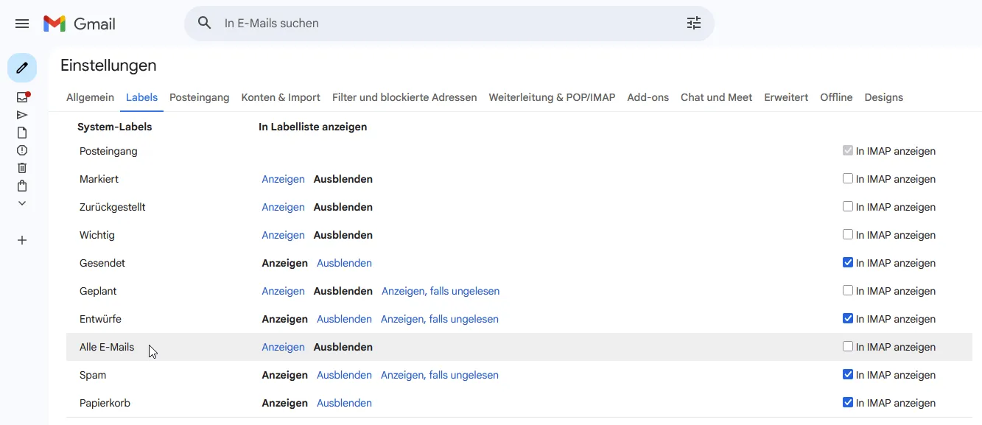Enable IMAP checkbox for Markiert
982x425 pixels.
[848, 179]
